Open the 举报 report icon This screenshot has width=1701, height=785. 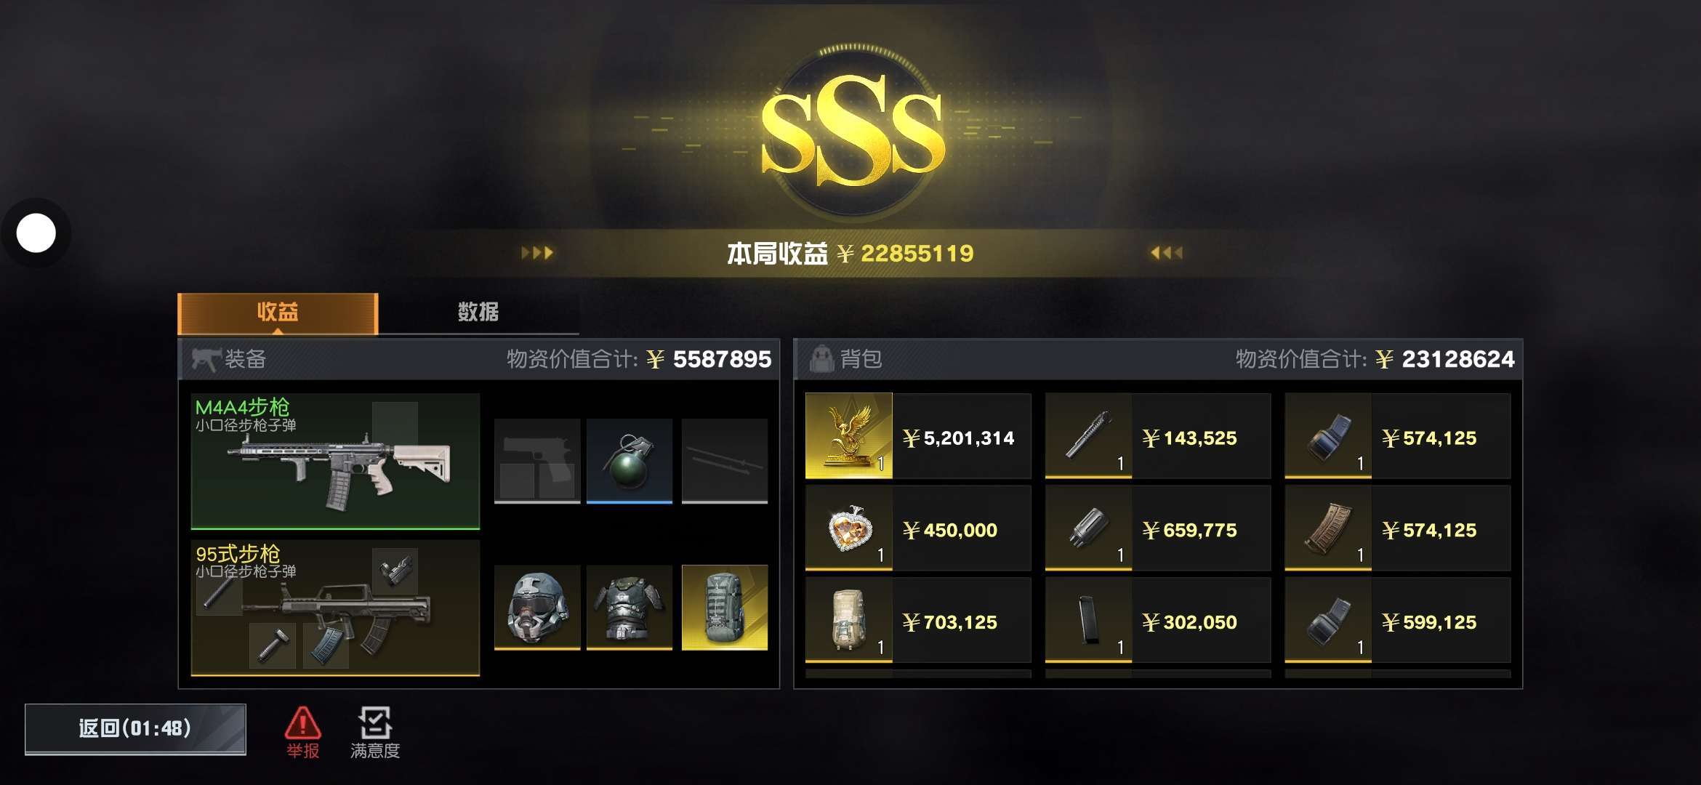pyautogui.click(x=302, y=732)
